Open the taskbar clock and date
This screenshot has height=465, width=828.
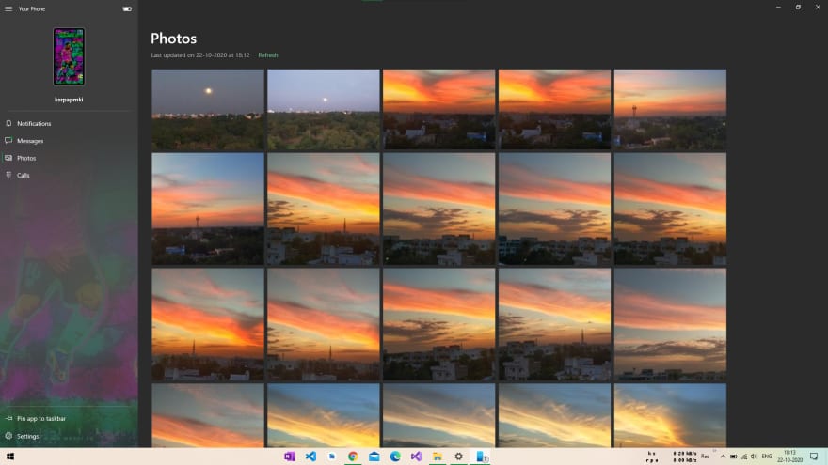point(789,457)
